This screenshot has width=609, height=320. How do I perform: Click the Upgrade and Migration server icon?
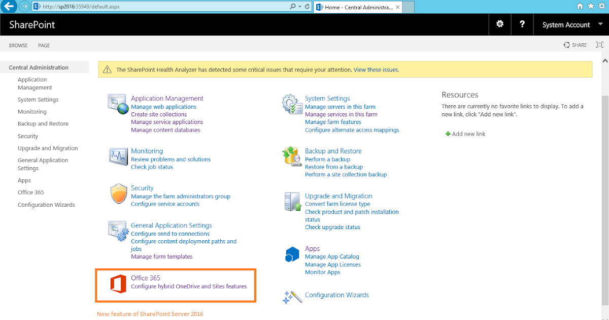tap(293, 202)
